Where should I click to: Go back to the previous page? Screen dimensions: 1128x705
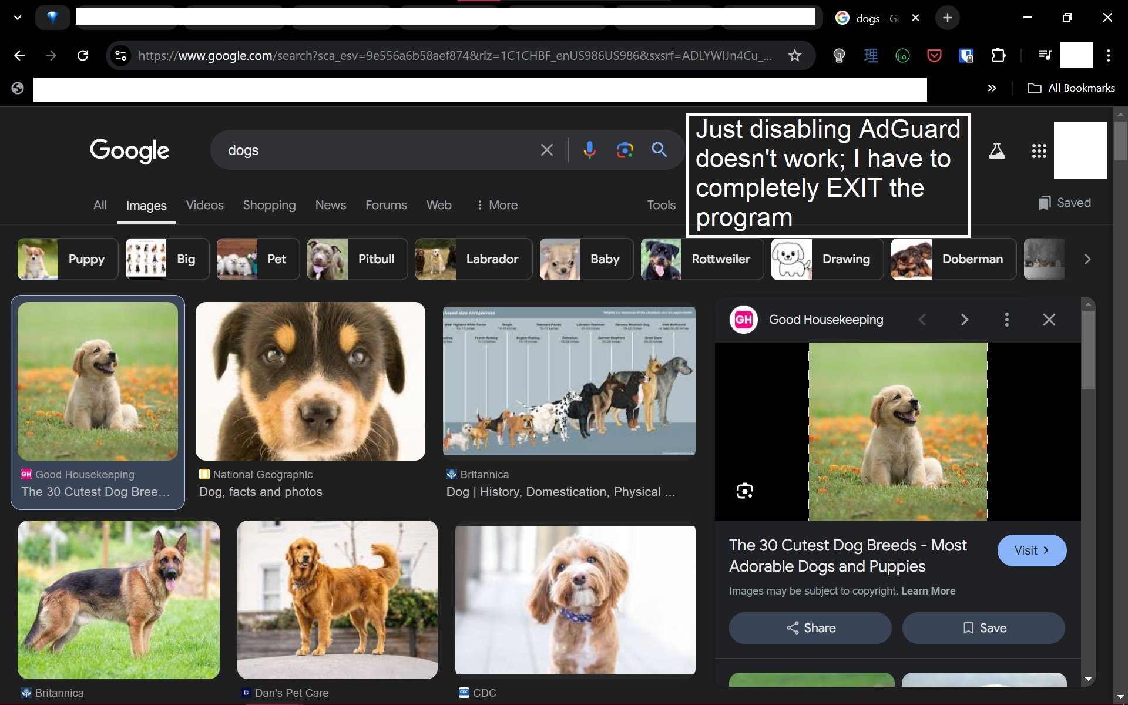pos(19,56)
